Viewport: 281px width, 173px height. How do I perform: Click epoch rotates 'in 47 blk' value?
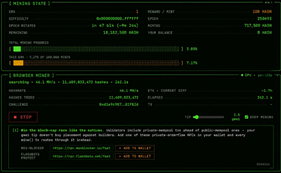[x=115, y=26]
